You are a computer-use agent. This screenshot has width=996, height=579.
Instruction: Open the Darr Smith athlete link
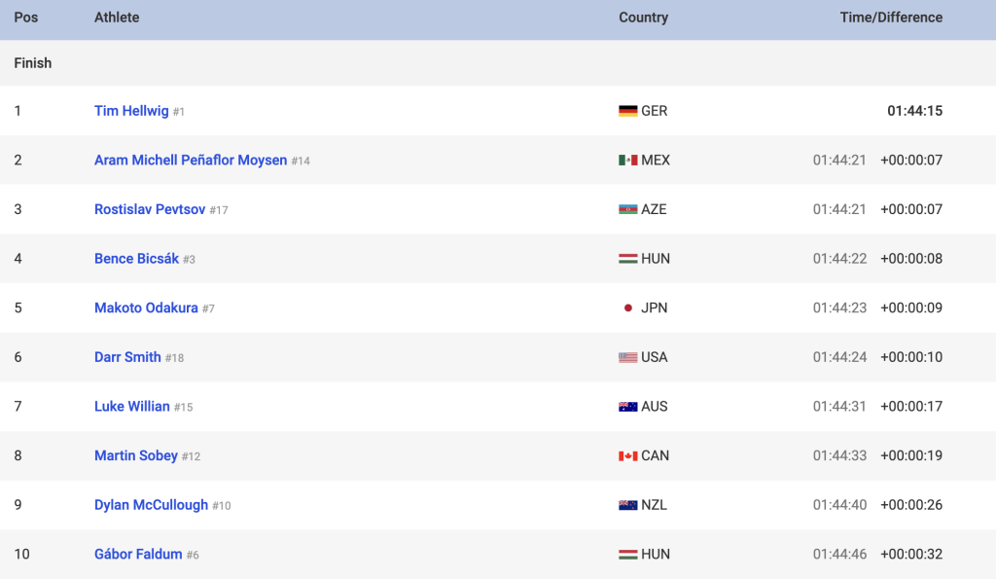pyautogui.click(x=127, y=357)
